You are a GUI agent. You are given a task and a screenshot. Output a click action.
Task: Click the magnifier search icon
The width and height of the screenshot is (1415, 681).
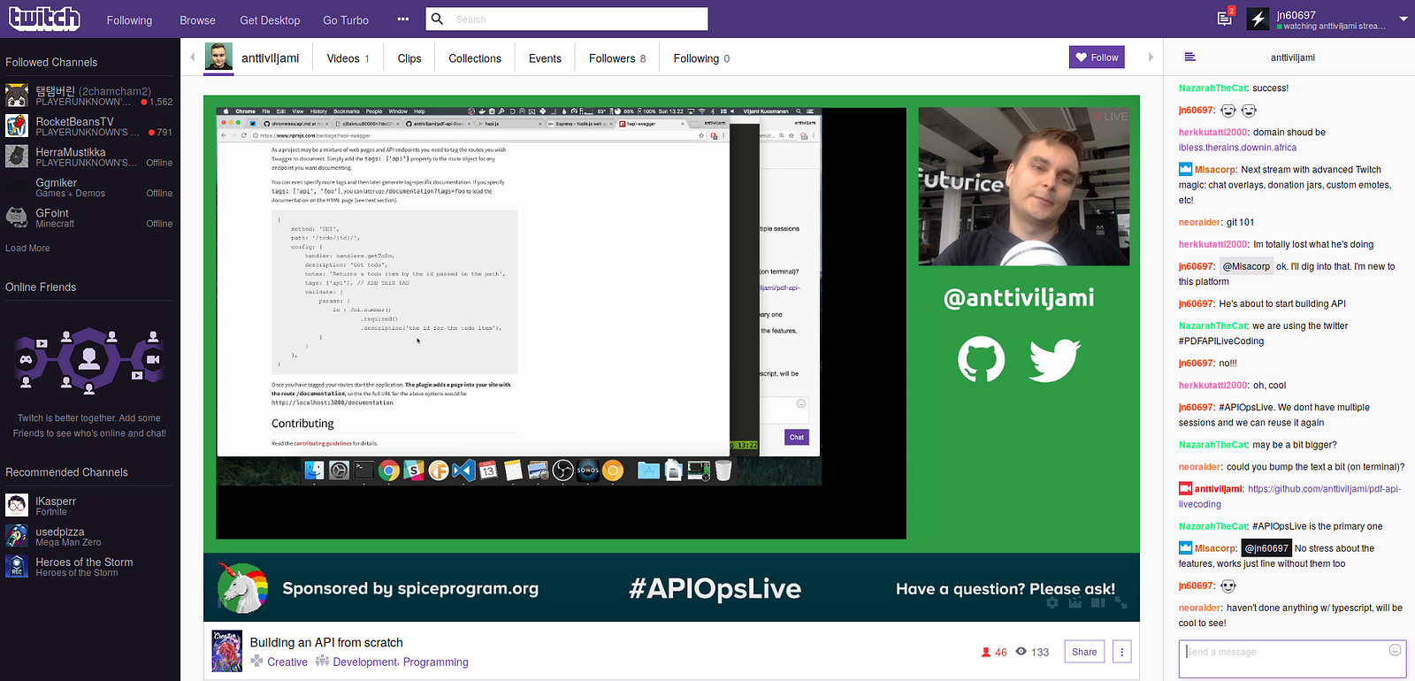point(437,19)
